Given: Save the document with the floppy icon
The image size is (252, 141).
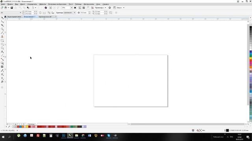Looking at the screenshot, I should pyautogui.click(x=12, y=8).
